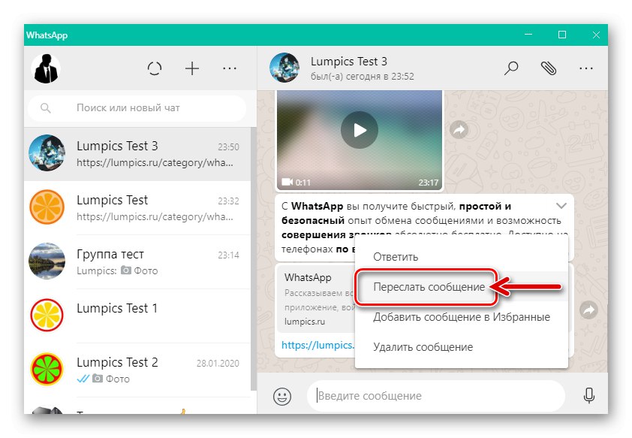632x438 pixels.
Task: Close the WhatsApp window
Action: pyautogui.click(x=596, y=35)
